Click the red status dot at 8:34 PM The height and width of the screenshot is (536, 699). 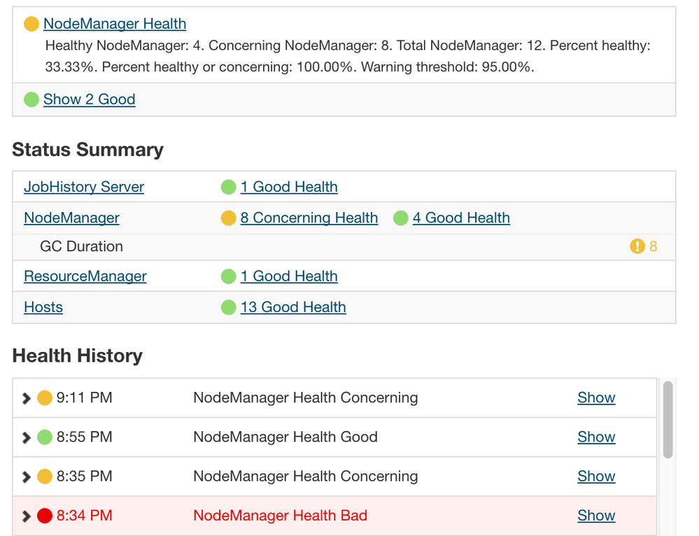click(x=45, y=516)
